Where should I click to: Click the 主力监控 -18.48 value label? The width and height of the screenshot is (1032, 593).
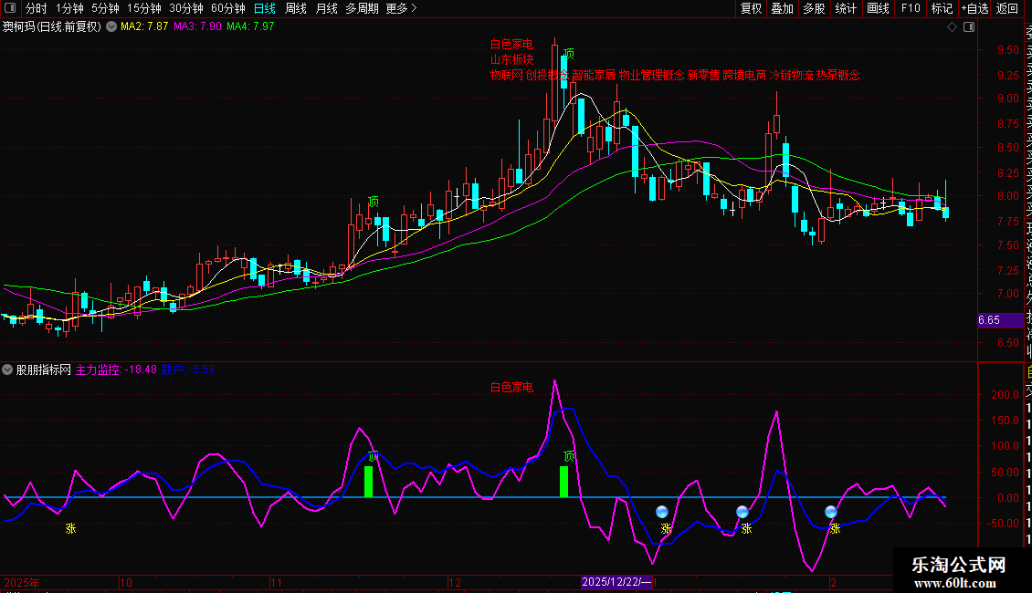click(116, 369)
